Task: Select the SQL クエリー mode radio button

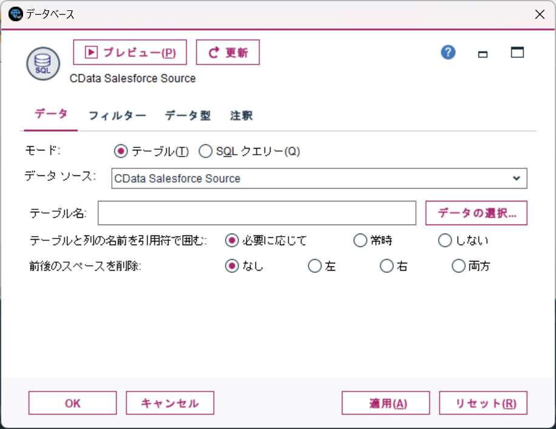Action: (205, 152)
